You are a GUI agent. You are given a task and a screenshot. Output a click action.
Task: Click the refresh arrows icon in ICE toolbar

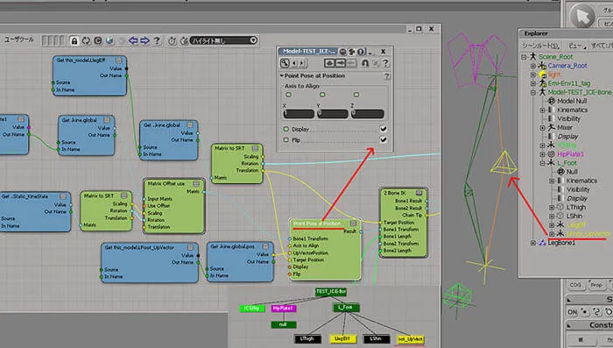[x=86, y=40]
